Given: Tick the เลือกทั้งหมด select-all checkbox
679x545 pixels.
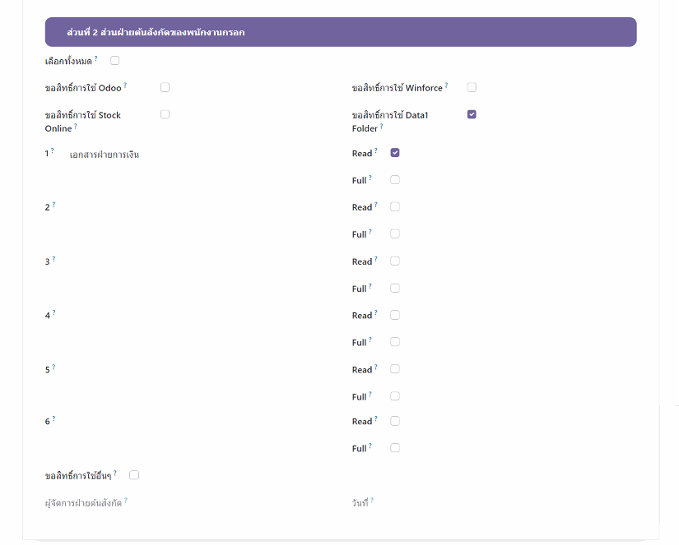Looking at the screenshot, I should click(114, 60).
